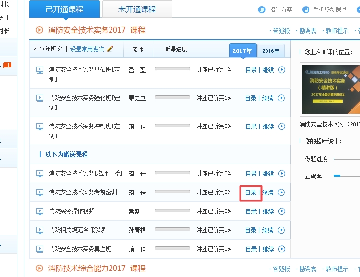Open 目录 for 消防相关规范名师解读
This screenshot has height=277, width=360.
point(251,230)
